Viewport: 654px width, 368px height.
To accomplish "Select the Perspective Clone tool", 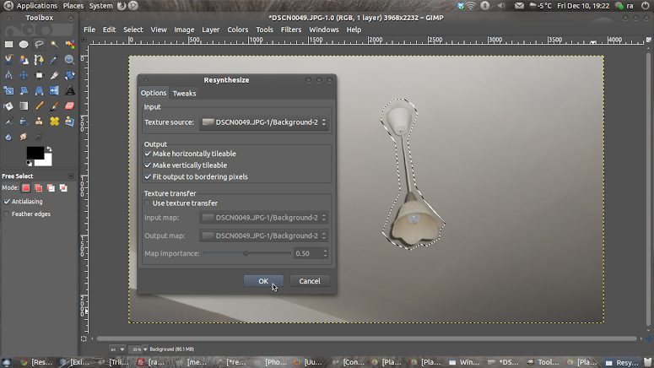I will 70,122.
